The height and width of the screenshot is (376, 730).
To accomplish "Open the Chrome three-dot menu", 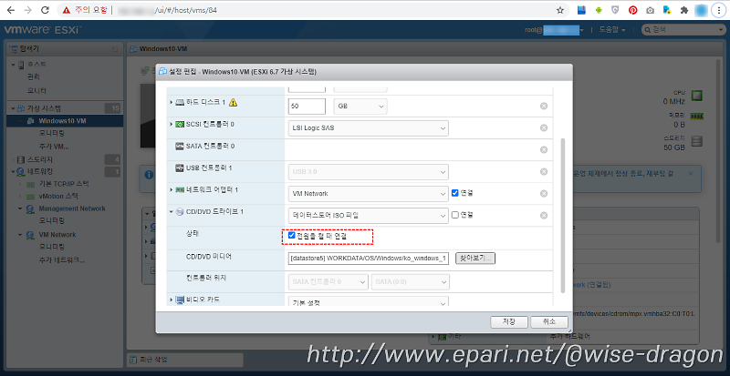I will (717, 10).
